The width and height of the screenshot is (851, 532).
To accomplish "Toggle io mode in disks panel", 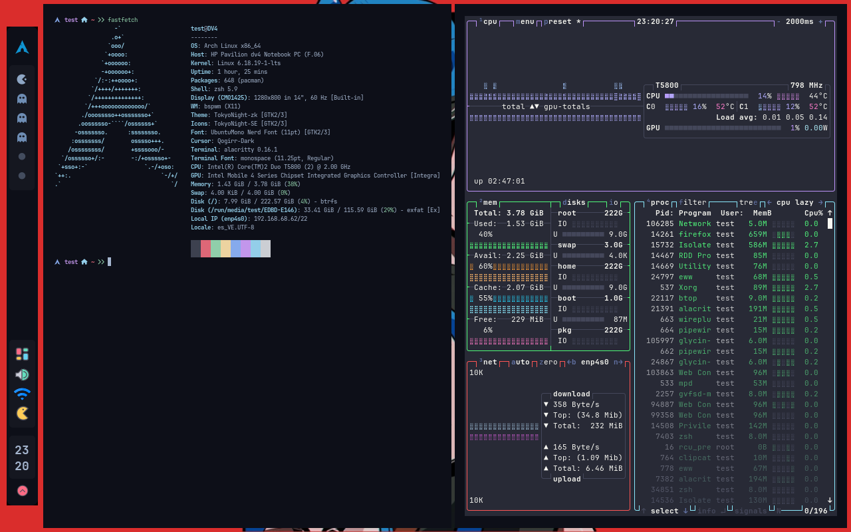I will pos(614,203).
